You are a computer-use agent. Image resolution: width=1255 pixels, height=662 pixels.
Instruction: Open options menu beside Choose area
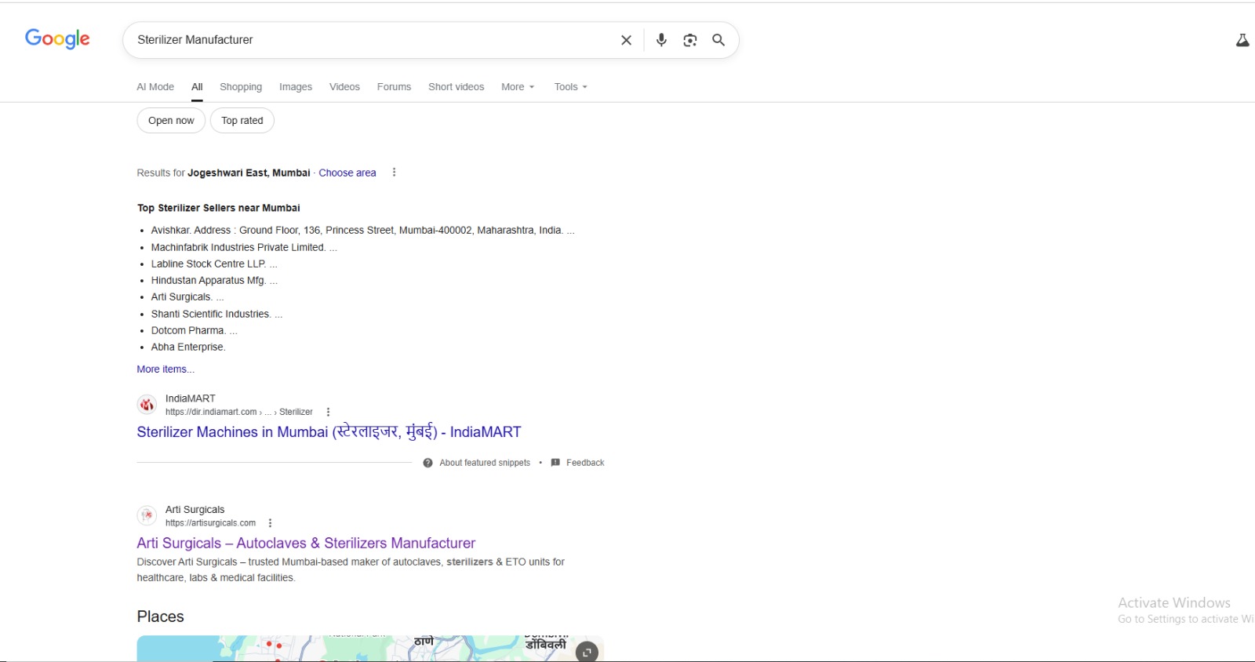click(394, 173)
